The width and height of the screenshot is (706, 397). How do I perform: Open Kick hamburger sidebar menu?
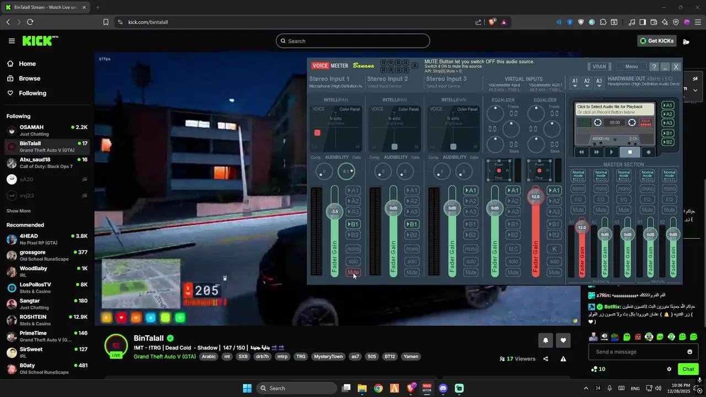click(x=12, y=41)
